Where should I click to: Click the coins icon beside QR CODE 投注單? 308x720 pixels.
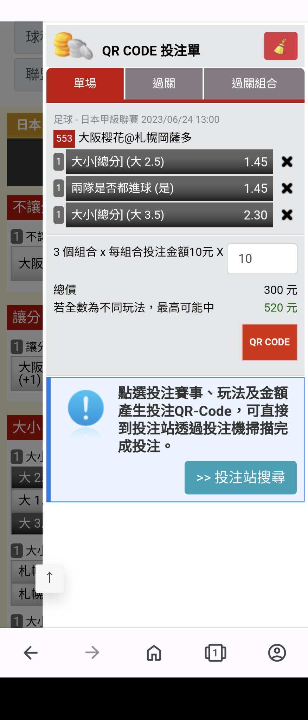point(73,46)
